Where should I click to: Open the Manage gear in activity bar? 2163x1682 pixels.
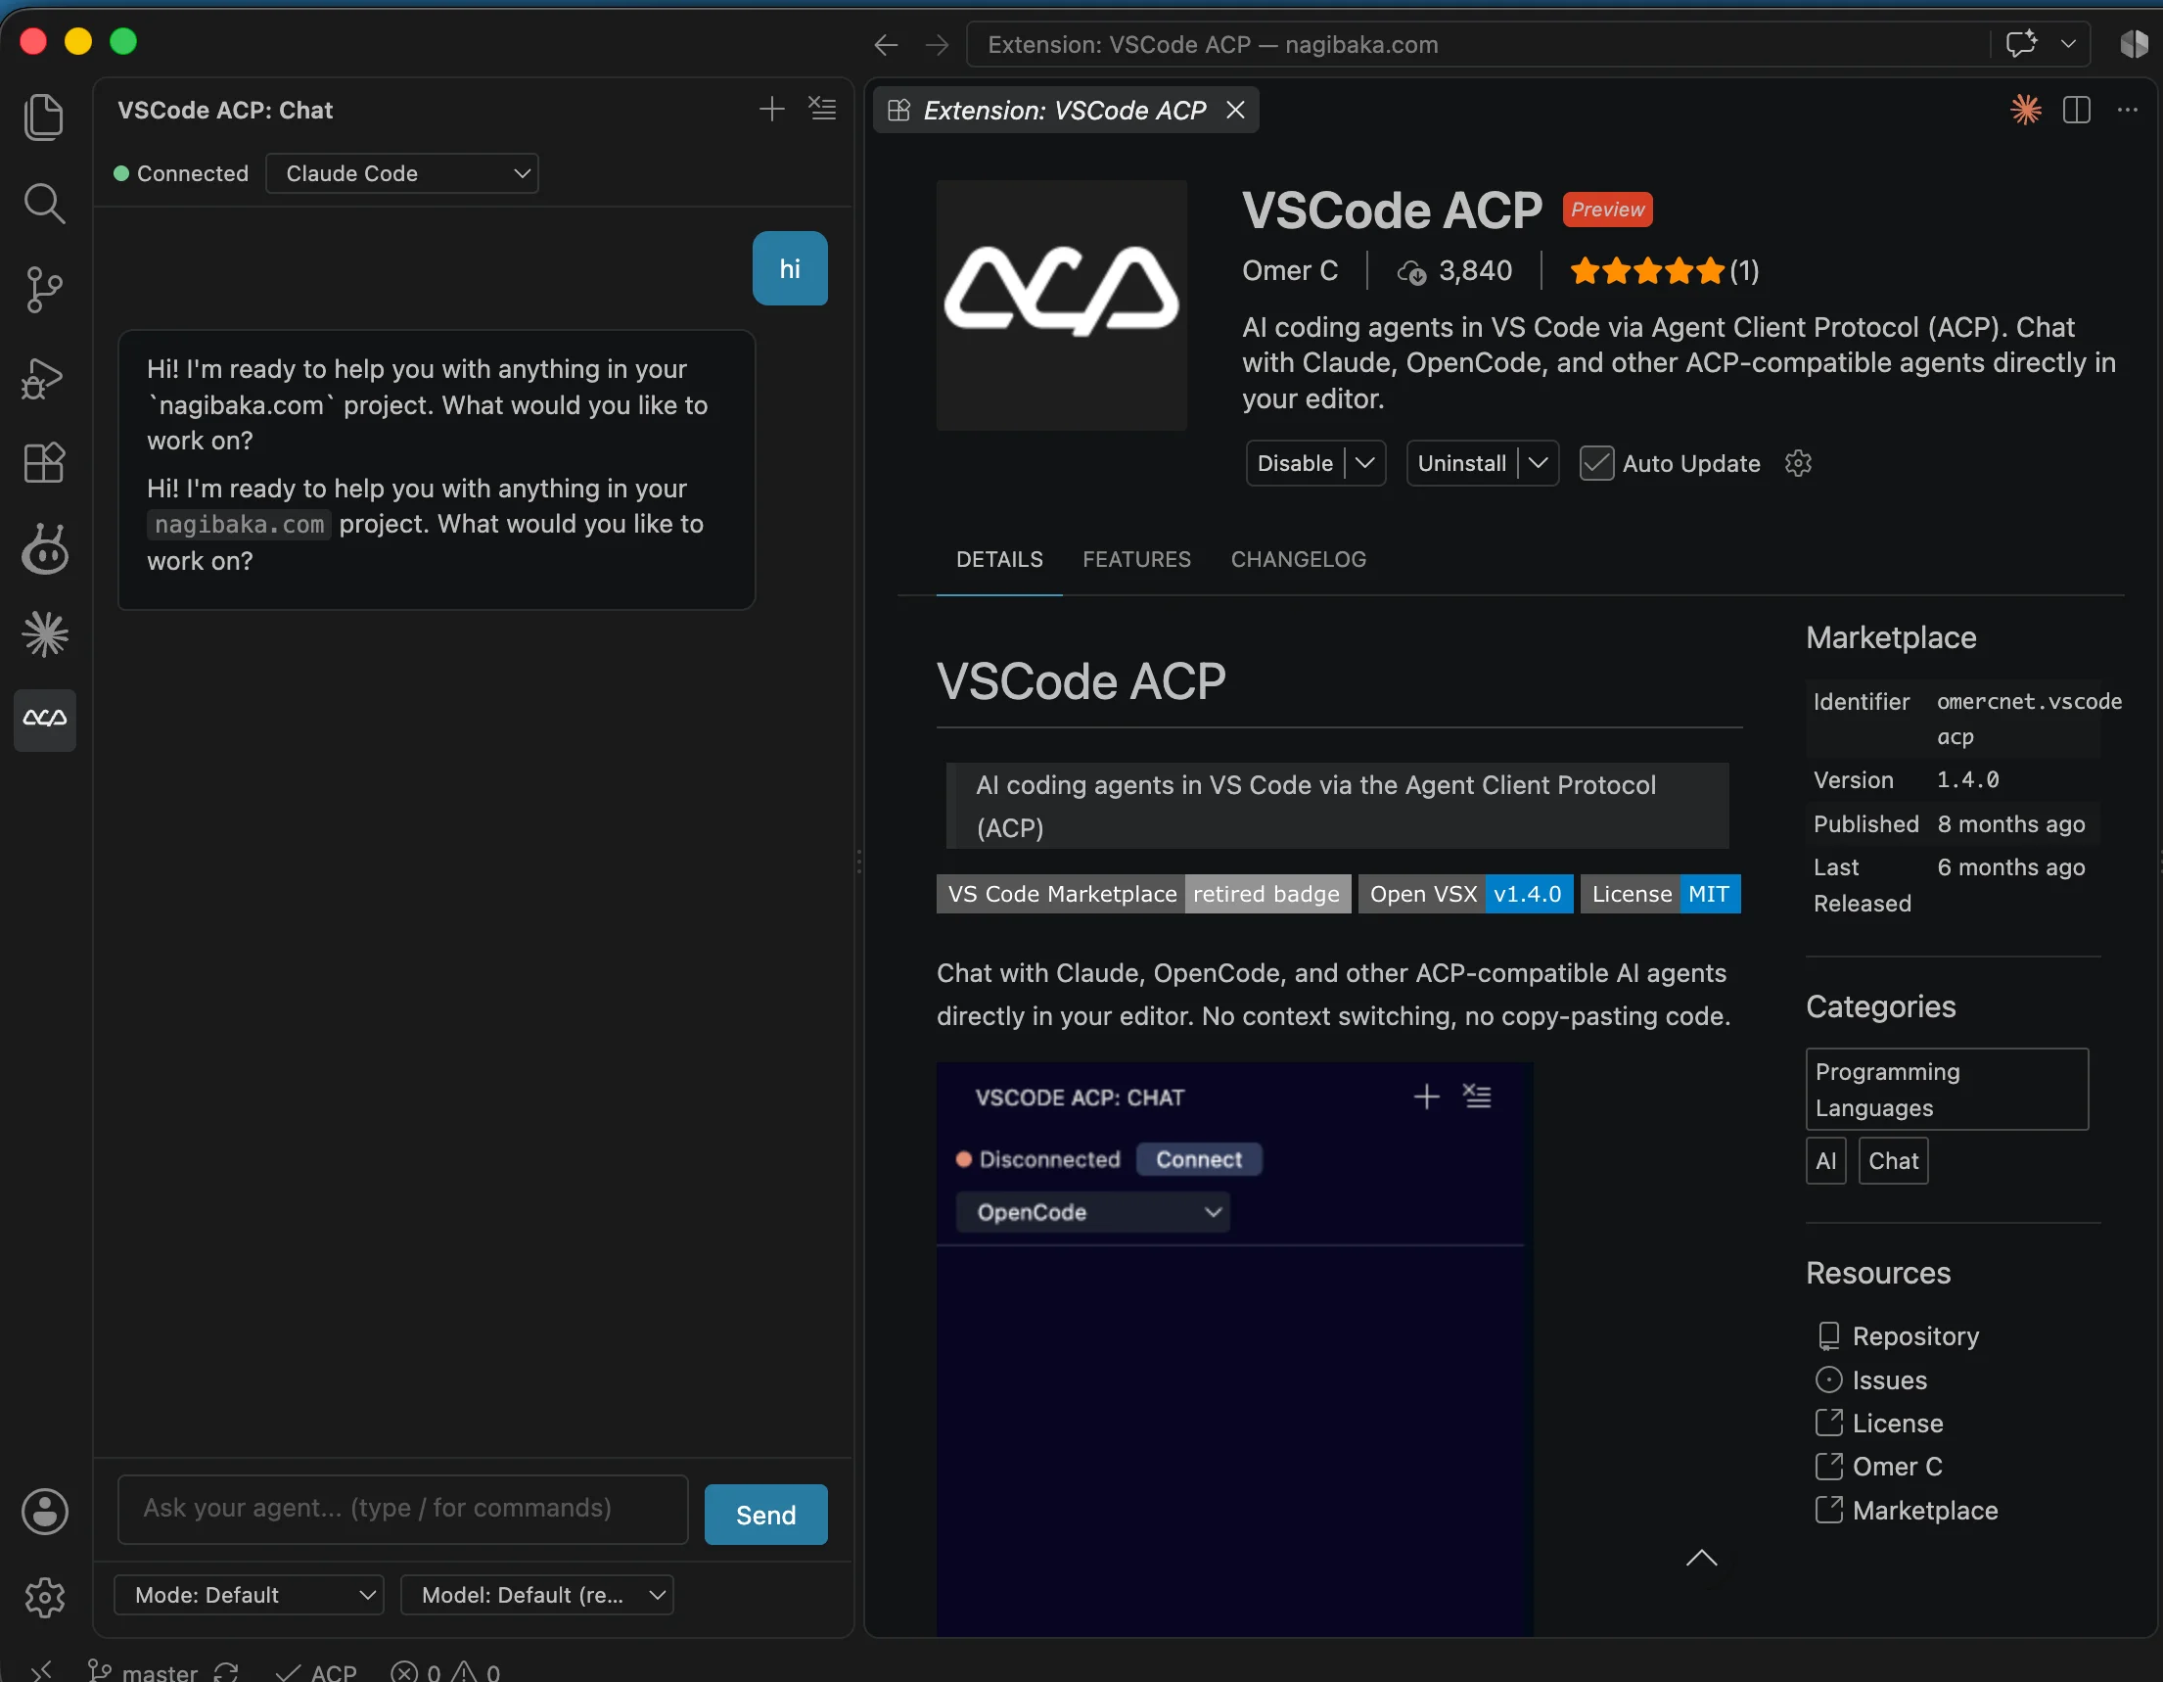[x=45, y=1597]
